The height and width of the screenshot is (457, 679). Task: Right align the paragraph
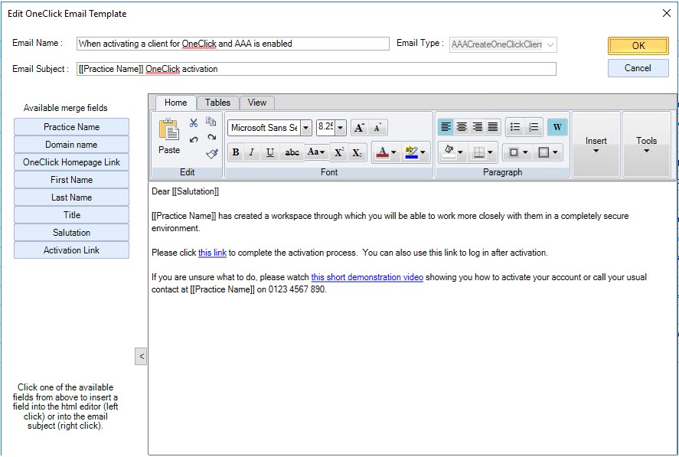point(477,127)
